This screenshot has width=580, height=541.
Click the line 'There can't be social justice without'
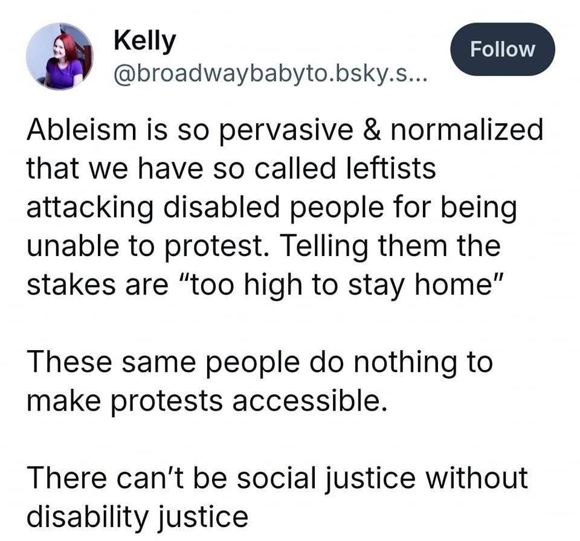pyautogui.click(x=277, y=478)
